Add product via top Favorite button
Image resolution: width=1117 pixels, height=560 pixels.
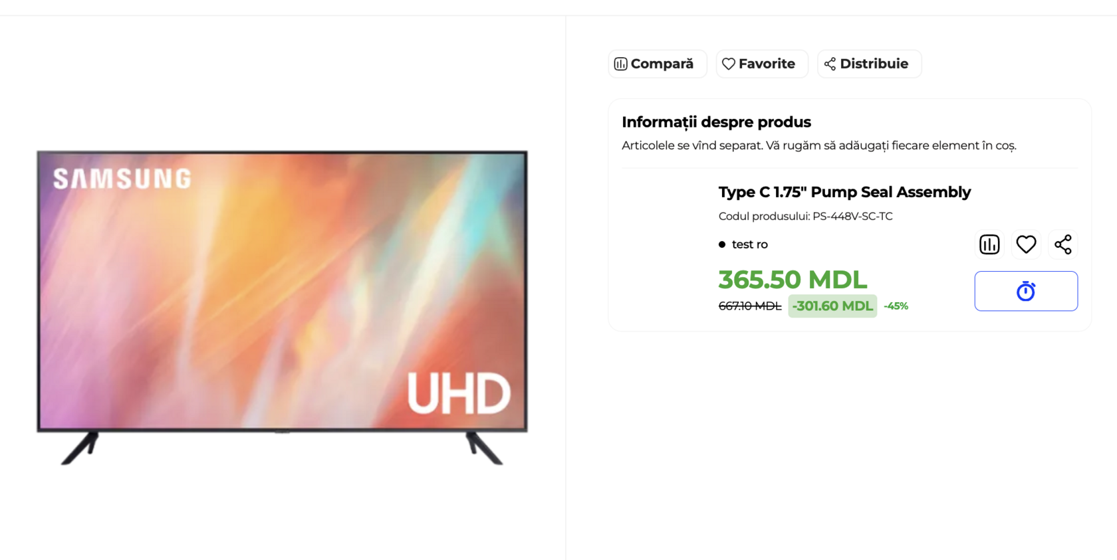762,64
